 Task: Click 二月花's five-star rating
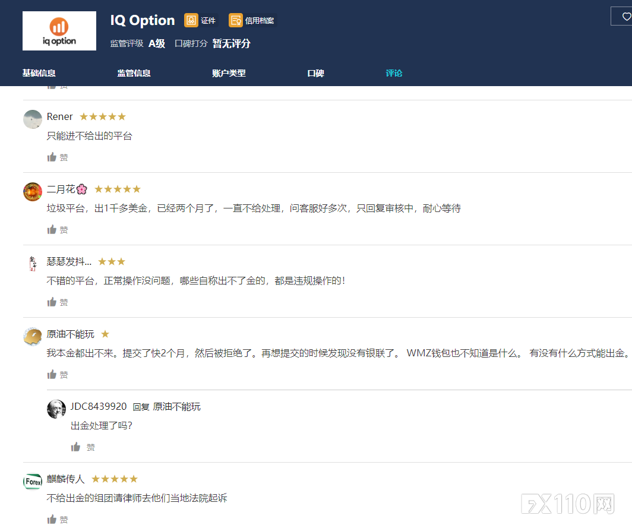click(x=117, y=189)
